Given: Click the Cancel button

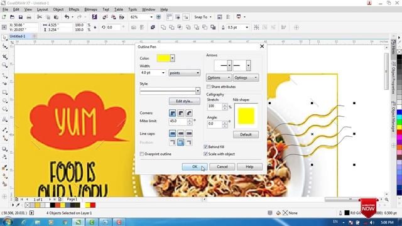Looking at the screenshot, I should 222,167.
